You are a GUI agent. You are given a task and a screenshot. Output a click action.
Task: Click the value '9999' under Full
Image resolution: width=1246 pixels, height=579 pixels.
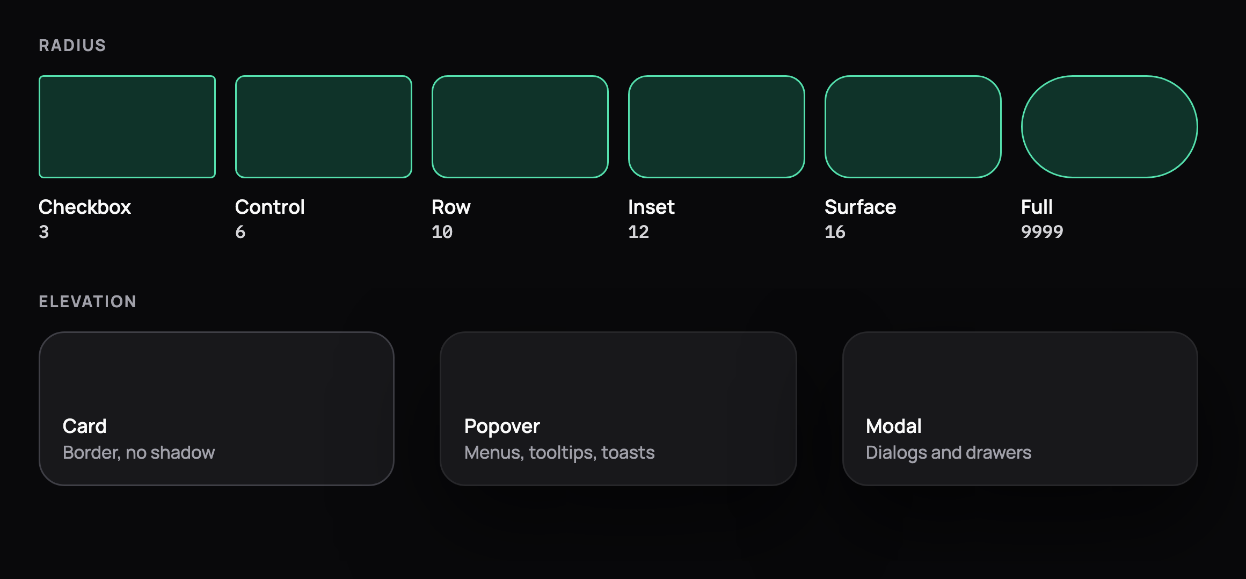(x=1042, y=232)
